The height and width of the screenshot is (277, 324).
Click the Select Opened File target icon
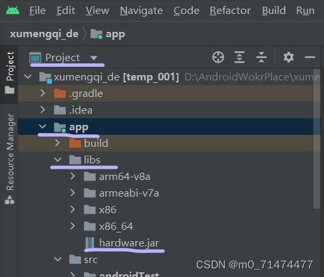coord(218,57)
